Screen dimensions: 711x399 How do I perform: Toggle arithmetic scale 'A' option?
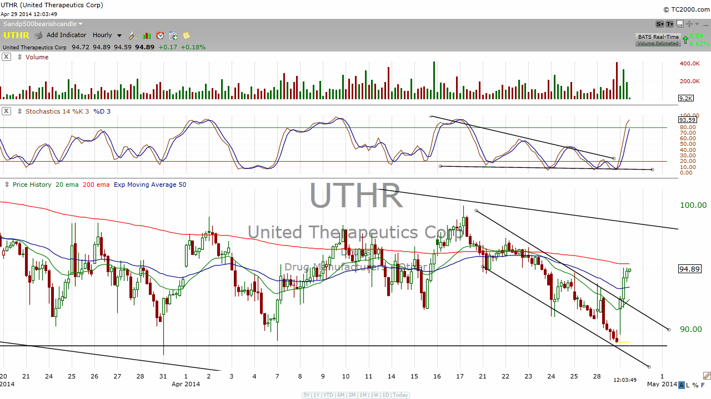[x=682, y=385]
